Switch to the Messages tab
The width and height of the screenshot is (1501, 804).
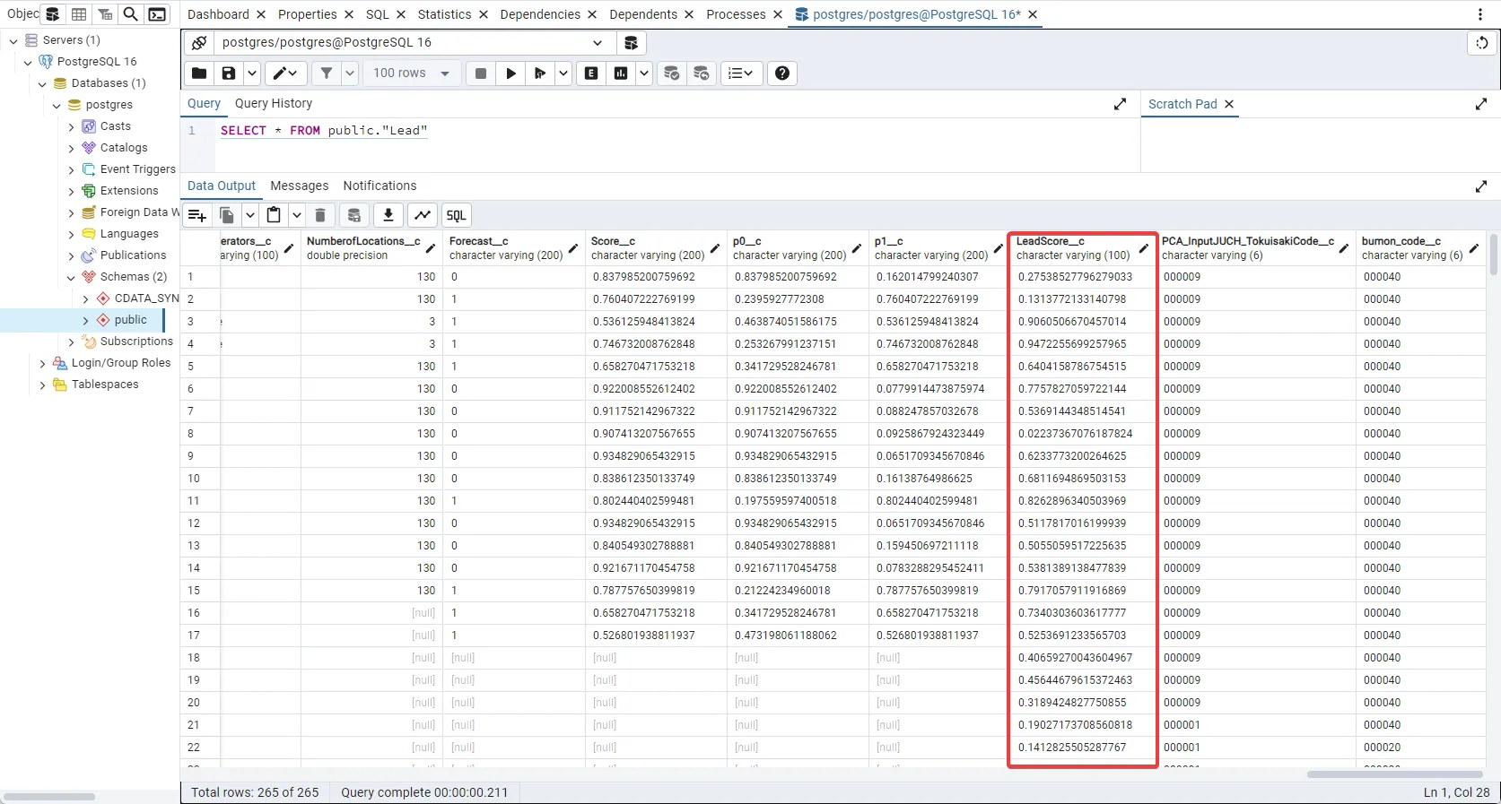pos(299,186)
